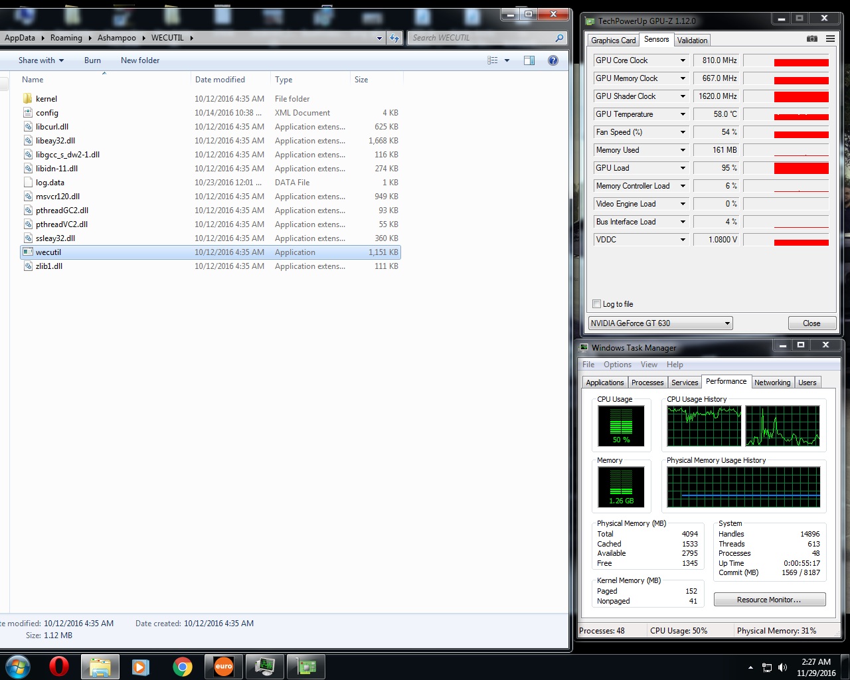Click the libcurl.dll file icon
850x680 pixels.
point(27,127)
